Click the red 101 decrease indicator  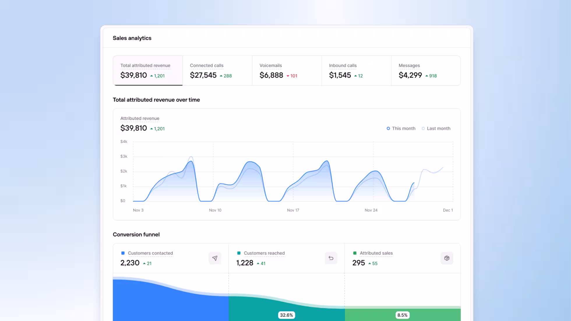292,76
